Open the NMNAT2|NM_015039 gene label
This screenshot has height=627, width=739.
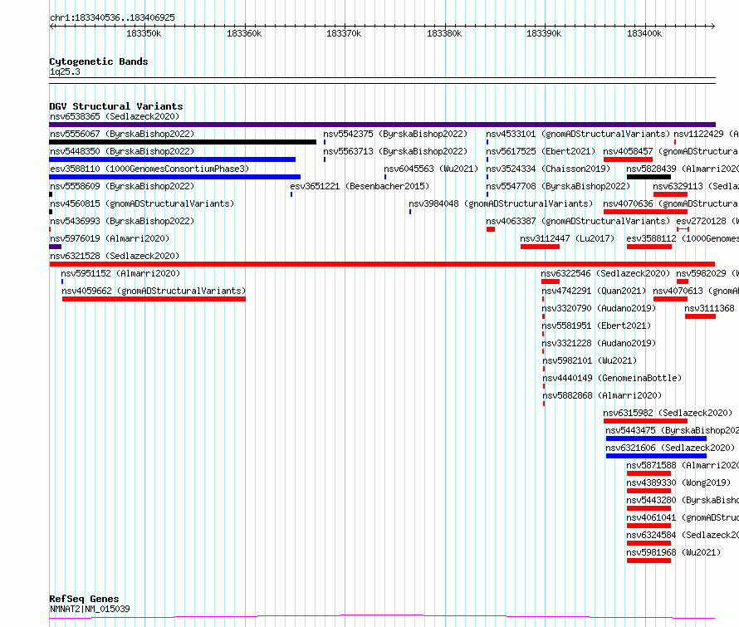(90, 609)
